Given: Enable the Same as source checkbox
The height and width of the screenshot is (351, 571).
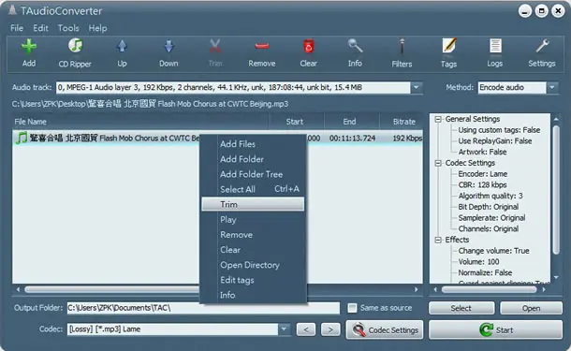Looking at the screenshot, I should [x=352, y=308].
